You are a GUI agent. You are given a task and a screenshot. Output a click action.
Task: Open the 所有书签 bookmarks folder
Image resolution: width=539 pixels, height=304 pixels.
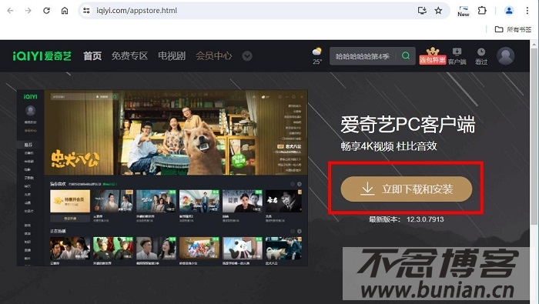click(513, 29)
